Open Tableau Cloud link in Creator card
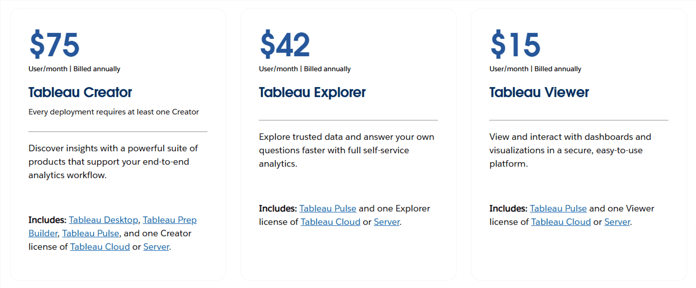The image size is (696, 288). pyautogui.click(x=100, y=246)
